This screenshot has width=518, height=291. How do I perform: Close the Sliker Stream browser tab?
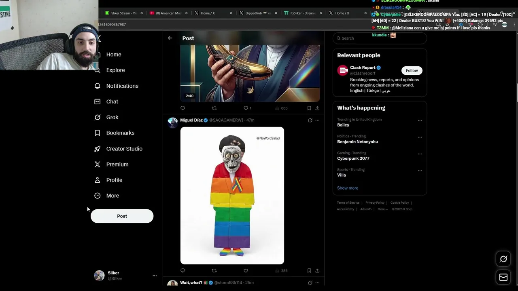[x=142, y=13]
